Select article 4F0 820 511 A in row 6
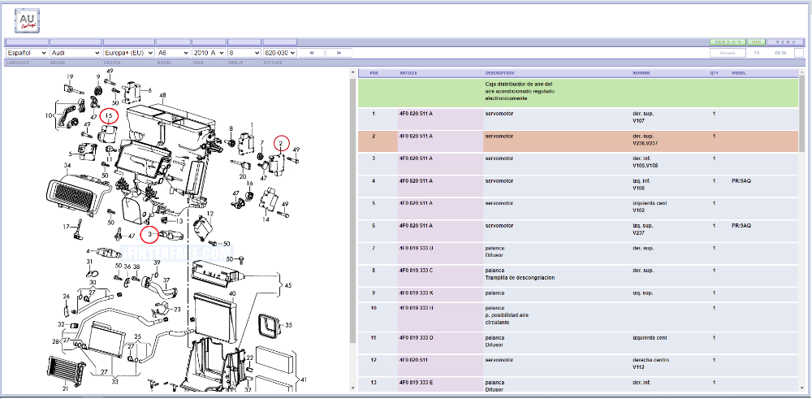This screenshot has height=399, width=812. point(416,225)
